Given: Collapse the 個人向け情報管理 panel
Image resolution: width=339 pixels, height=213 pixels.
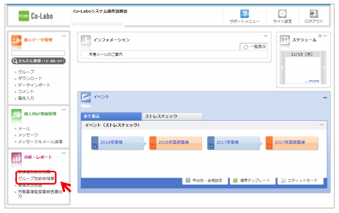Looking at the screenshot, I should (63, 110).
